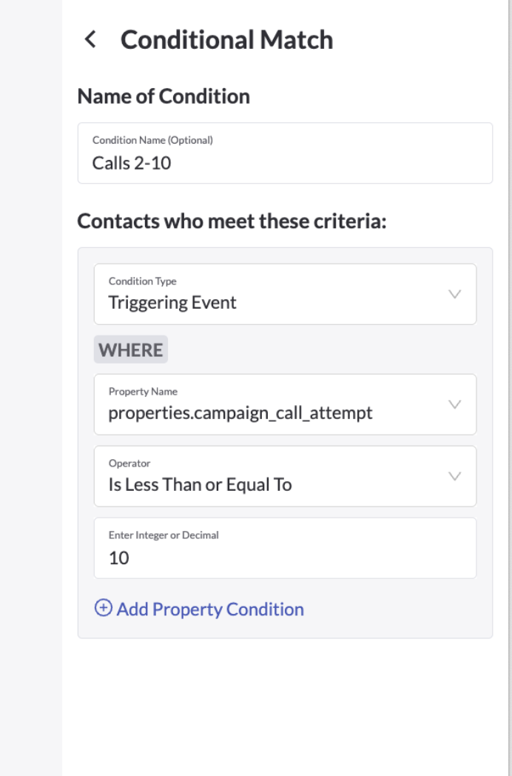This screenshot has height=776, width=512.
Task: Click the properties.campaign_call_attempt value
Action: point(240,413)
